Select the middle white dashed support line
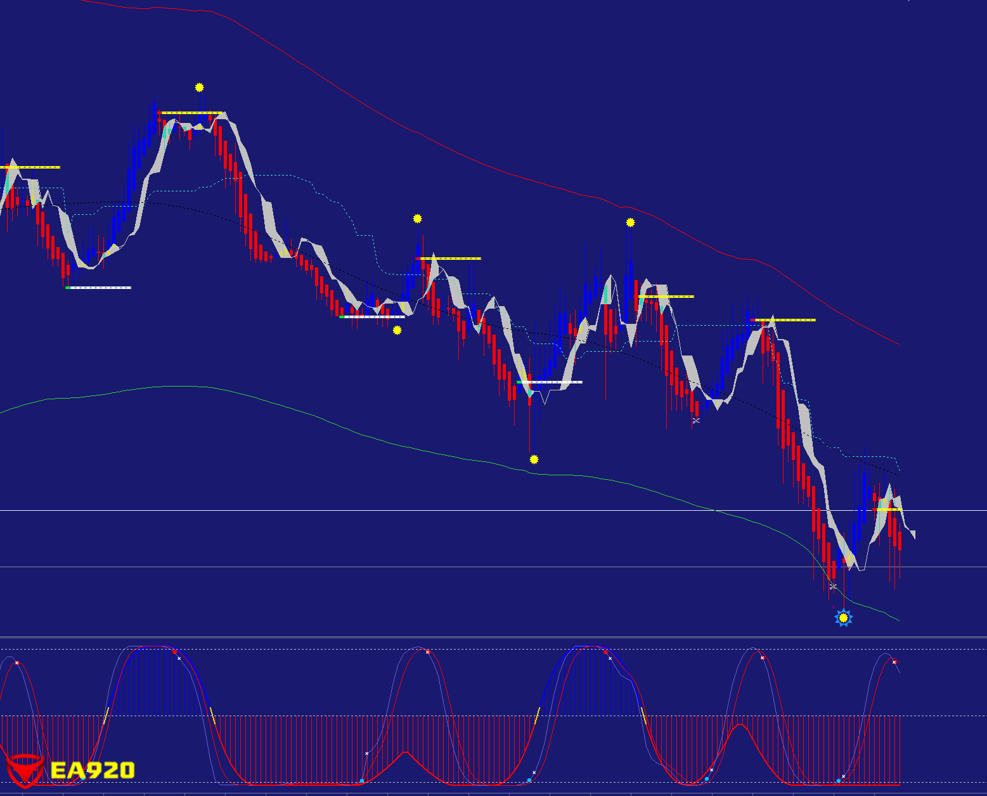The image size is (987, 796). tap(372, 316)
